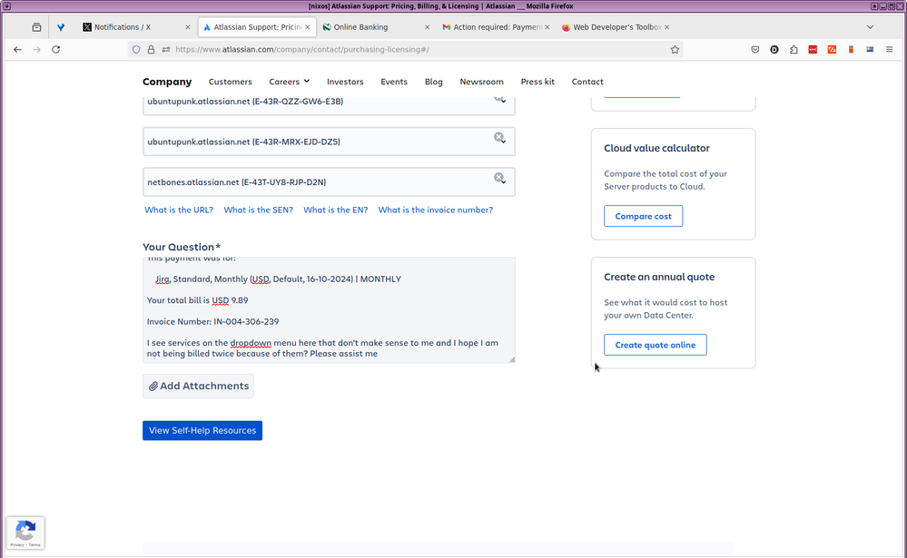Click the pinned blue Y-logo tab
This screenshot has width=907, height=558.
click(61, 27)
